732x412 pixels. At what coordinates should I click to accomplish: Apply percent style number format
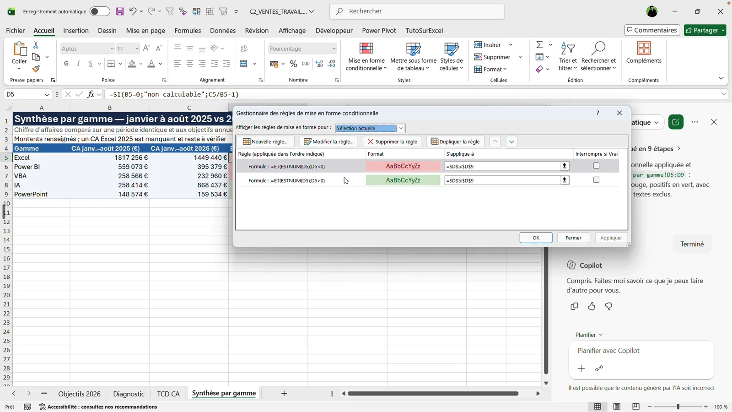(x=293, y=64)
